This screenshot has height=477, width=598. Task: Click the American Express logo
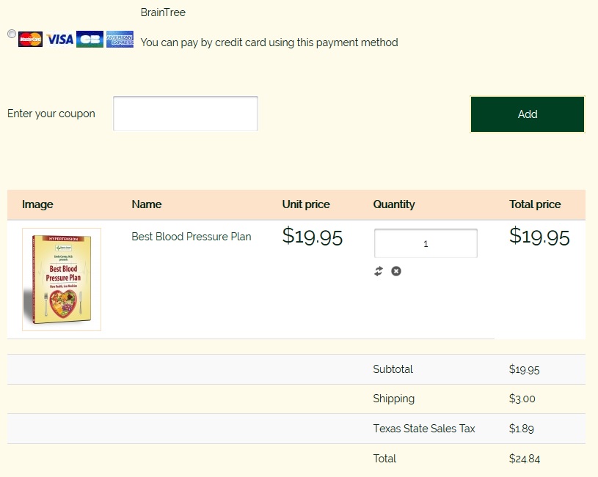pyautogui.click(x=120, y=40)
